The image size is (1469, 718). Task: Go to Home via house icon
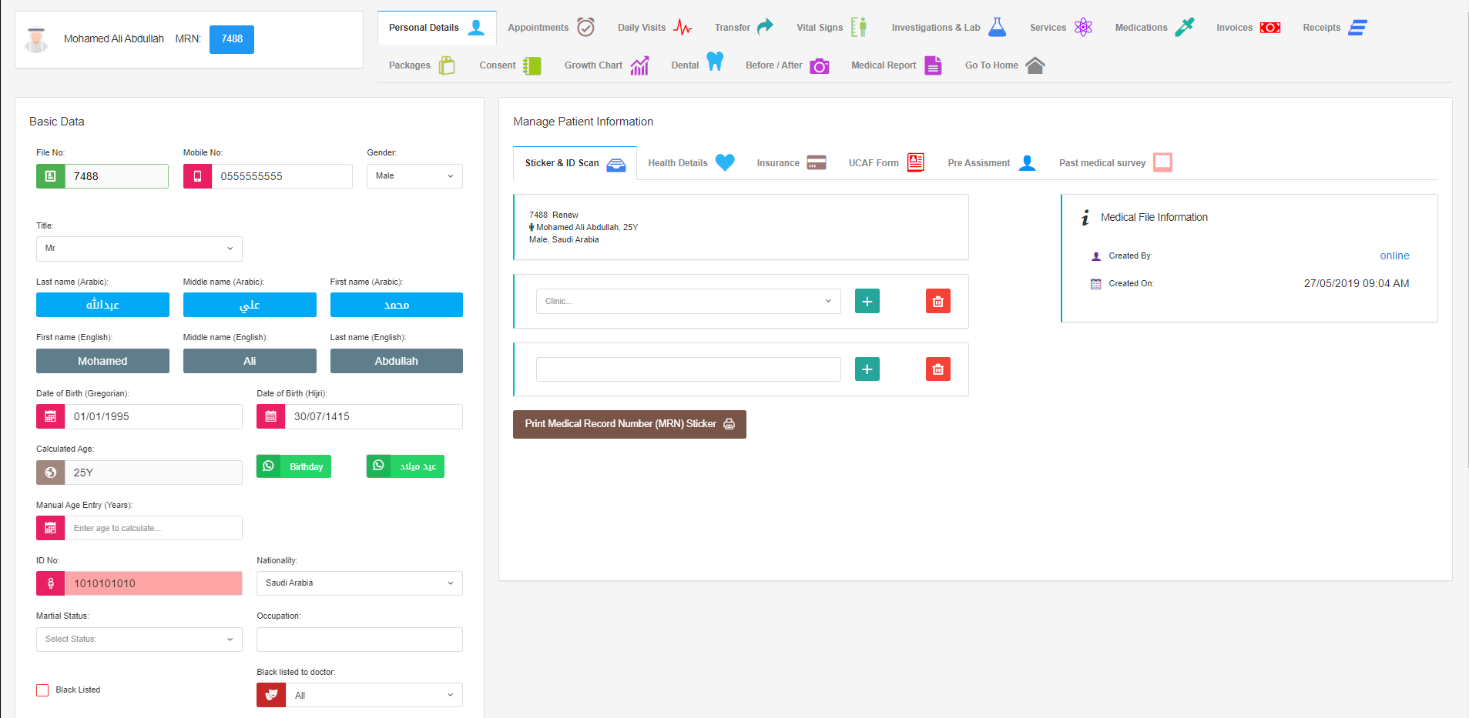(x=1035, y=65)
